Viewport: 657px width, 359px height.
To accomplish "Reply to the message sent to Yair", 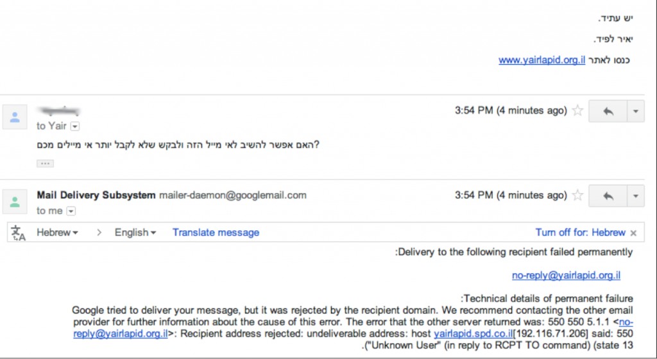I will (607, 112).
